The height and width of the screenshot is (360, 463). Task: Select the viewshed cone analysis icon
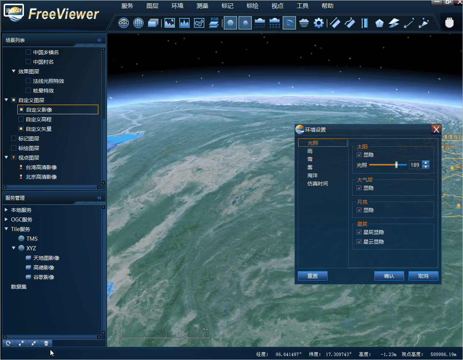[x=424, y=23]
